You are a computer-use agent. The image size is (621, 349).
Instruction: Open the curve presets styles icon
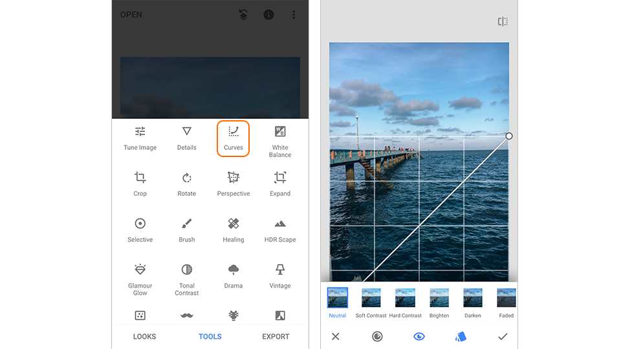(461, 336)
